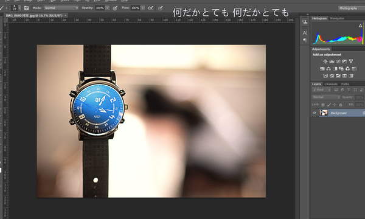Add a Vibrance adjustment

351,61
